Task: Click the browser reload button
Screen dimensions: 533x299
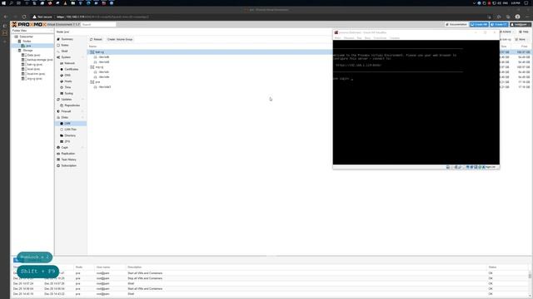Action: (24, 17)
